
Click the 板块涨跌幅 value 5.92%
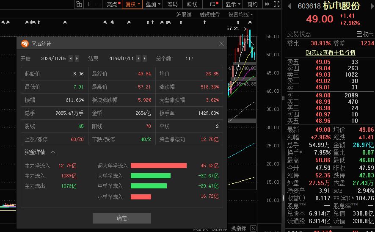pyautogui.click(x=144, y=100)
